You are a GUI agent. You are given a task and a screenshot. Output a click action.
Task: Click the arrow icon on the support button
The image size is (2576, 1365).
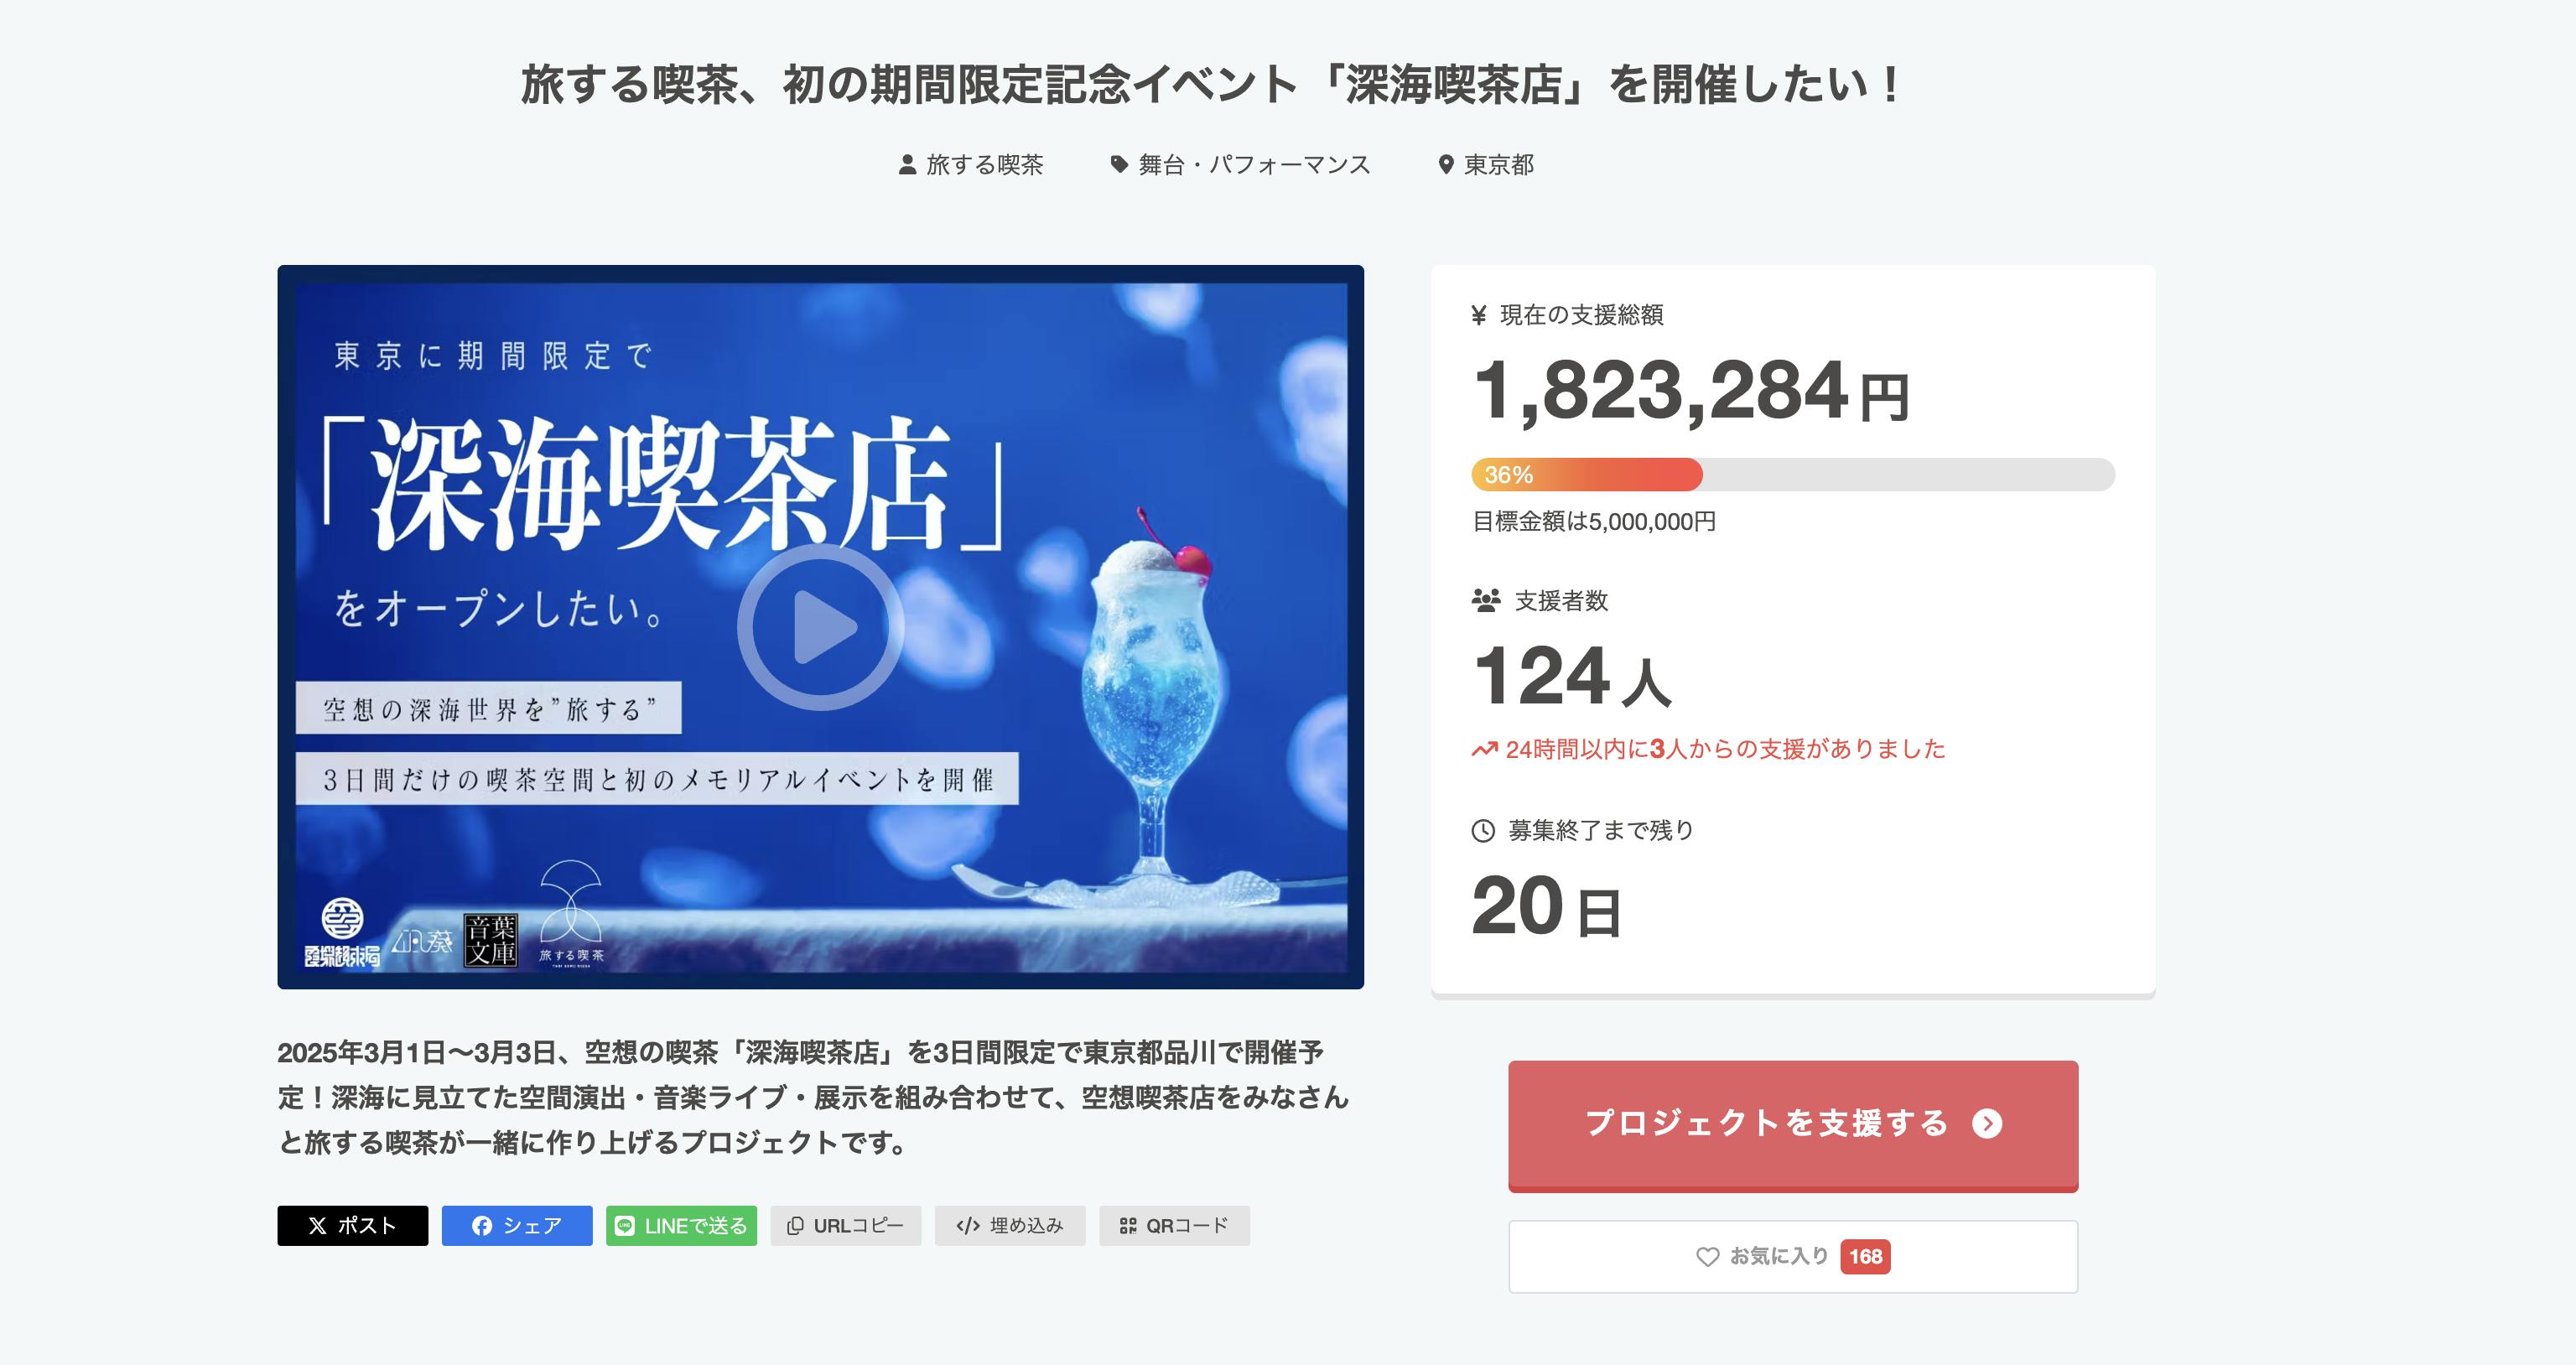(x=1987, y=1124)
